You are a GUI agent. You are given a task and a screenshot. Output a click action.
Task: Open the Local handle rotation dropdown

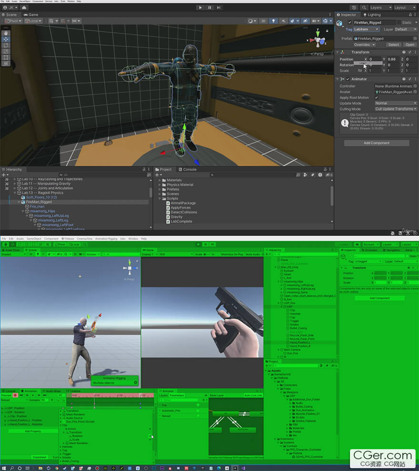[x=33, y=21]
